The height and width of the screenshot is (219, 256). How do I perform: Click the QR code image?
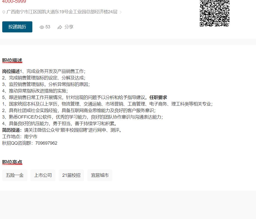[x=214, y=13]
